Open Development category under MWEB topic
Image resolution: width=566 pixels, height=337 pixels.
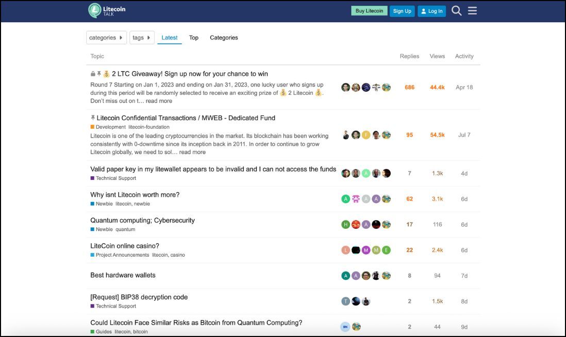(x=108, y=127)
